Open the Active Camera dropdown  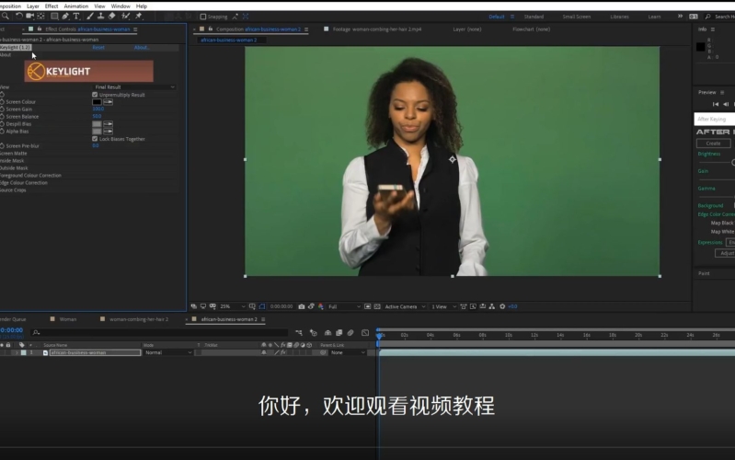[405, 306]
